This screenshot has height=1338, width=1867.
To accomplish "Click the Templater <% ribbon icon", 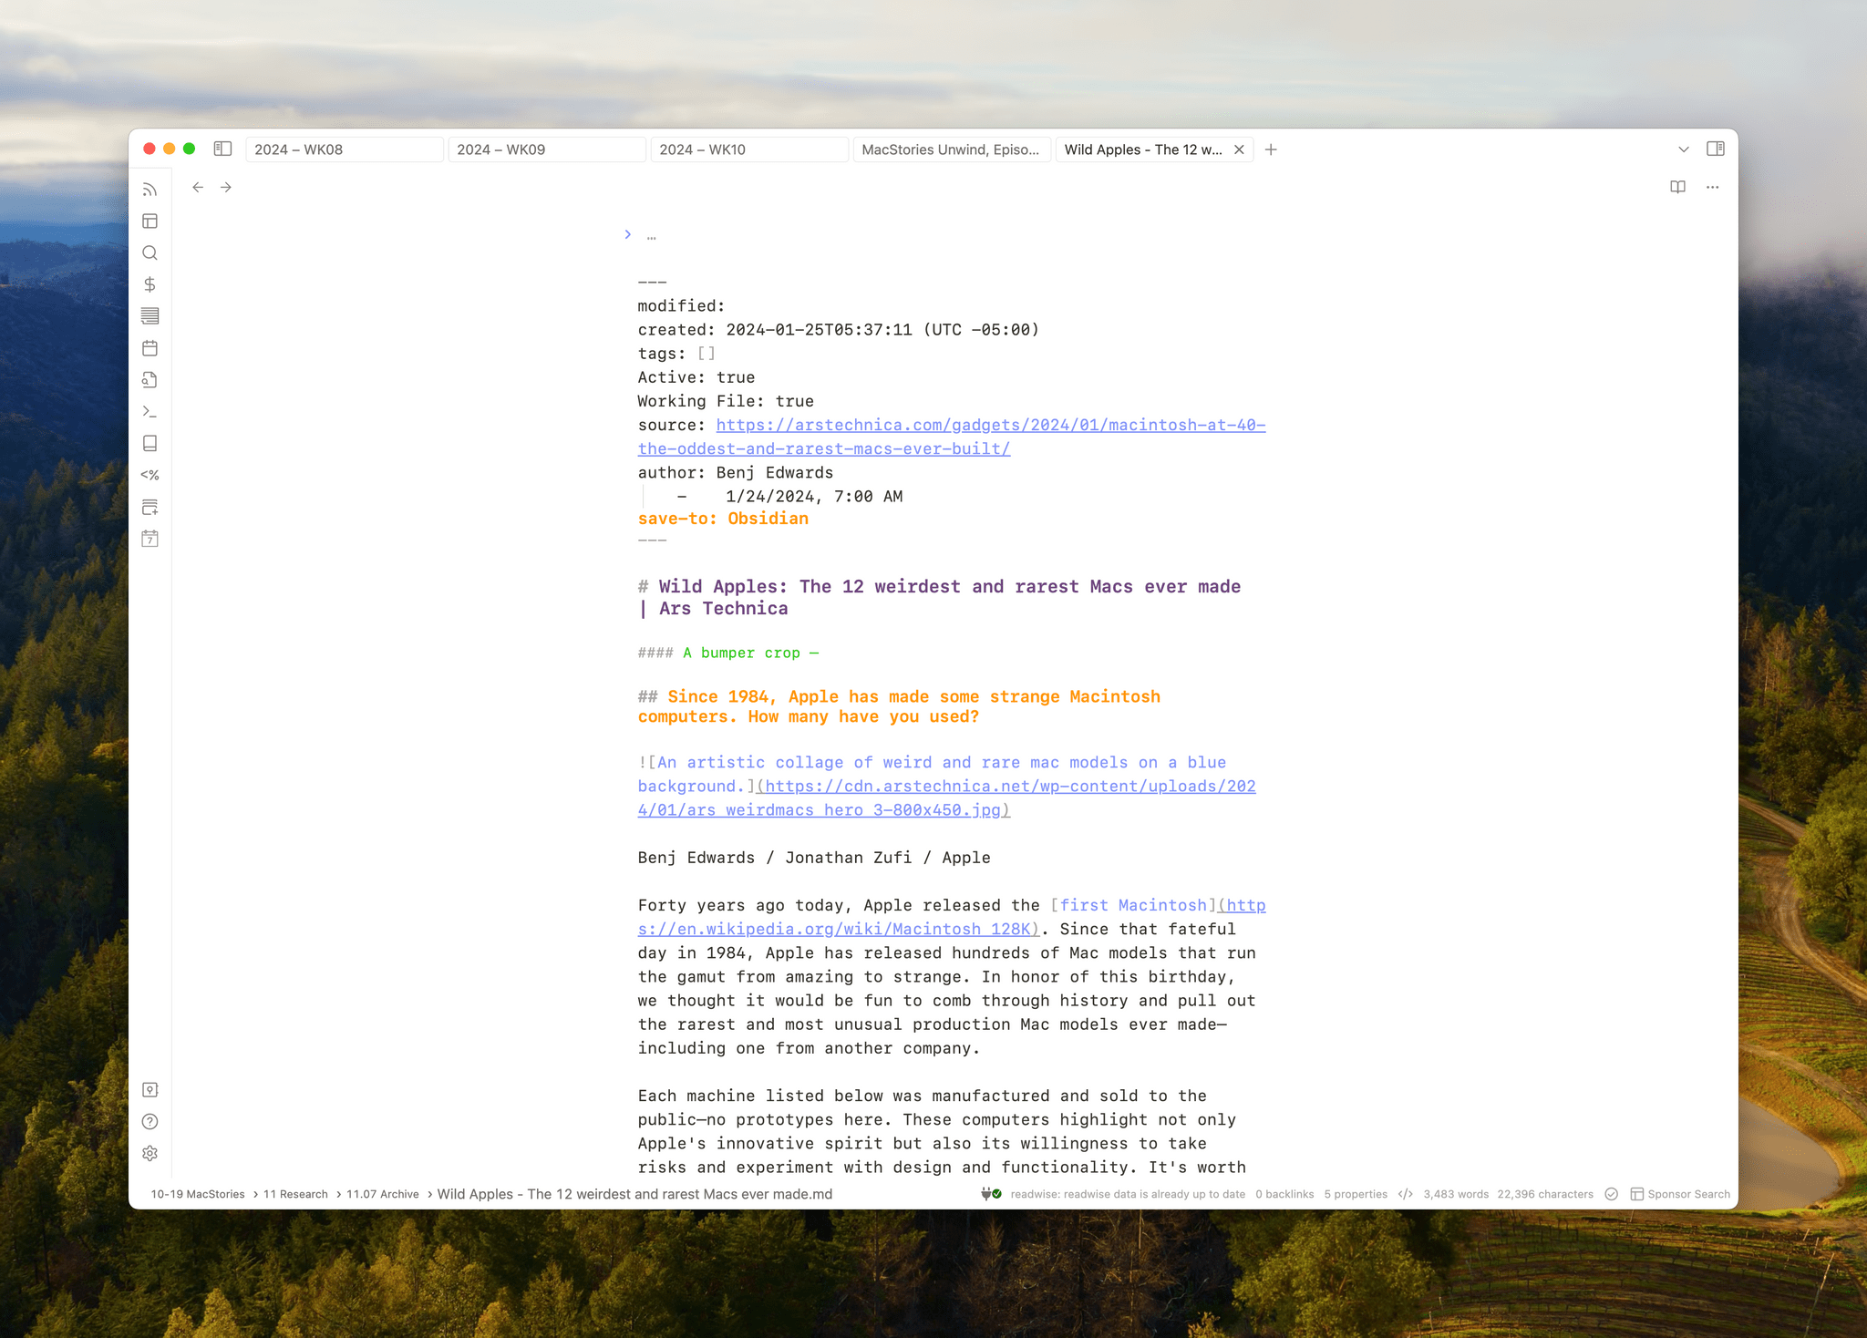I will click(x=150, y=475).
